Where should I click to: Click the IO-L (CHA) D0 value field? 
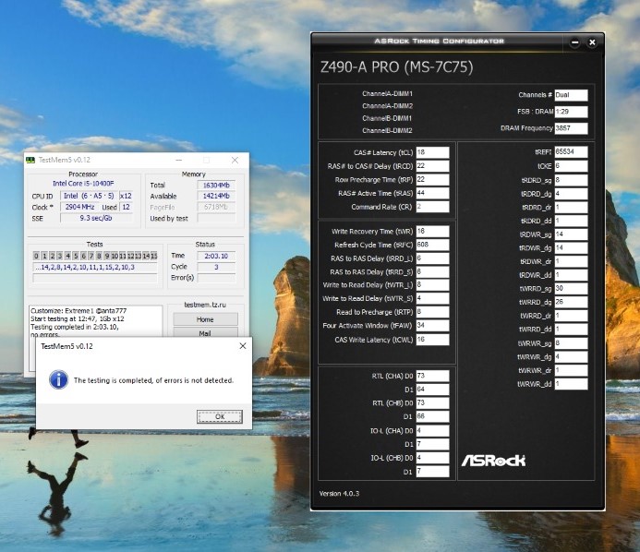[x=432, y=430]
